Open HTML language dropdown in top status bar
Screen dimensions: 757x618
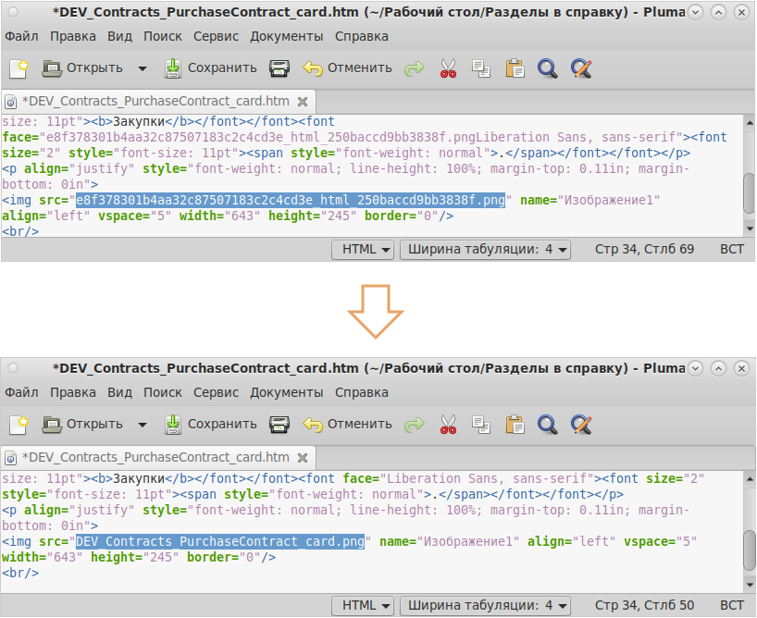click(x=366, y=249)
